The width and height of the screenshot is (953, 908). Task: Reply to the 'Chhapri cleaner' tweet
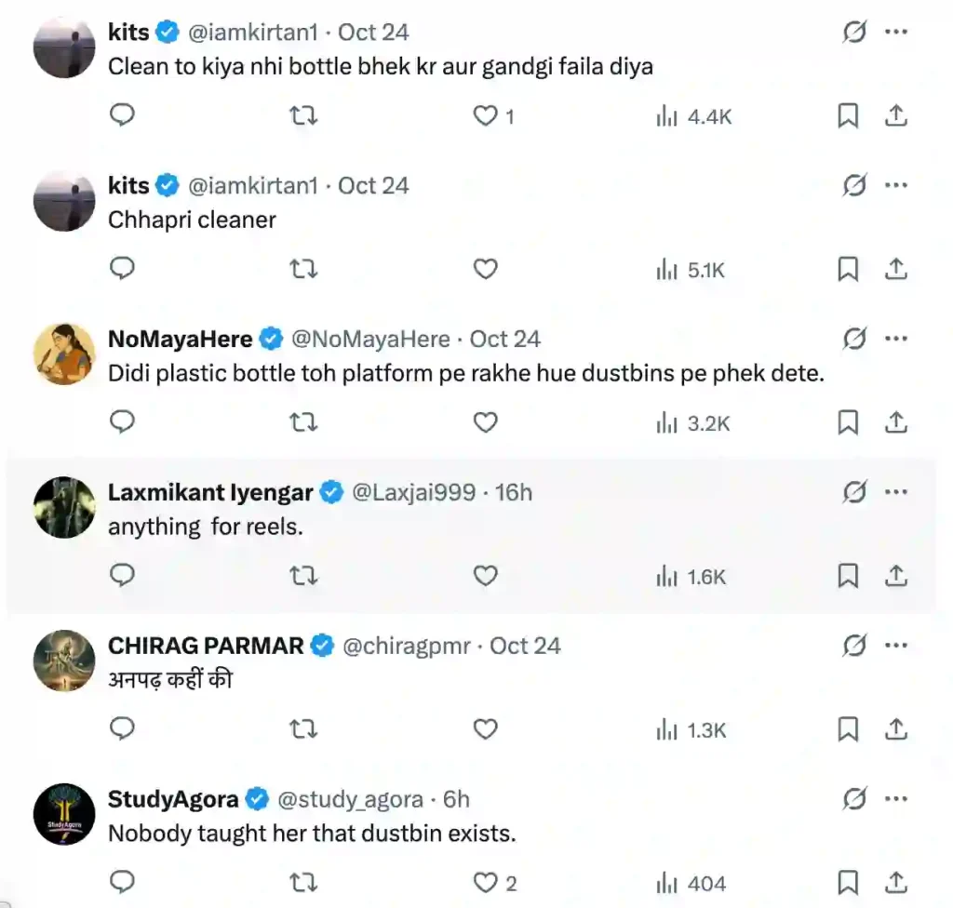(x=123, y=270)
